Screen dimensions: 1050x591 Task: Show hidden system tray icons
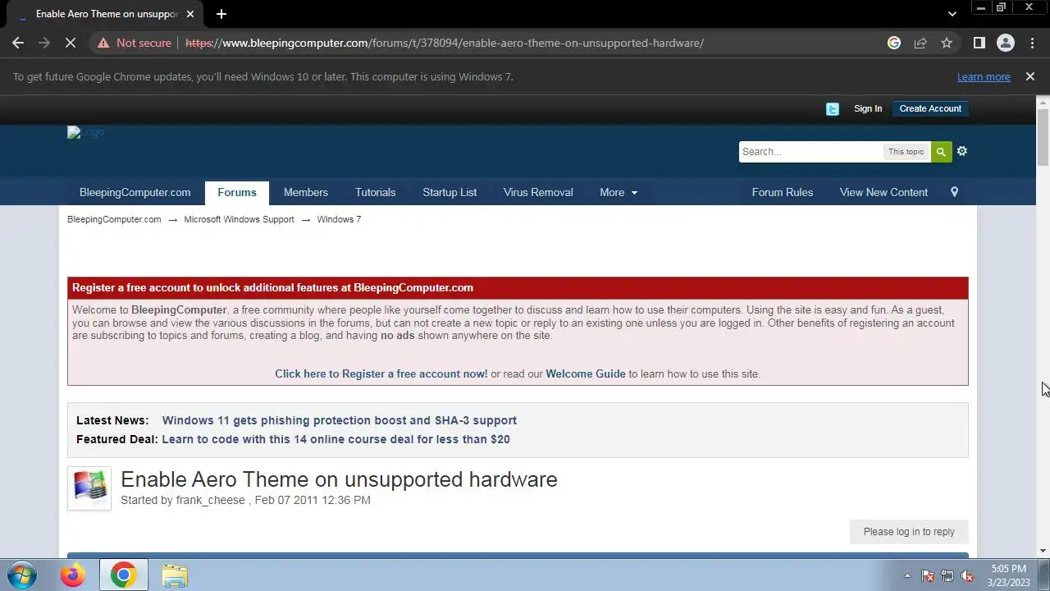pos(906,575)
